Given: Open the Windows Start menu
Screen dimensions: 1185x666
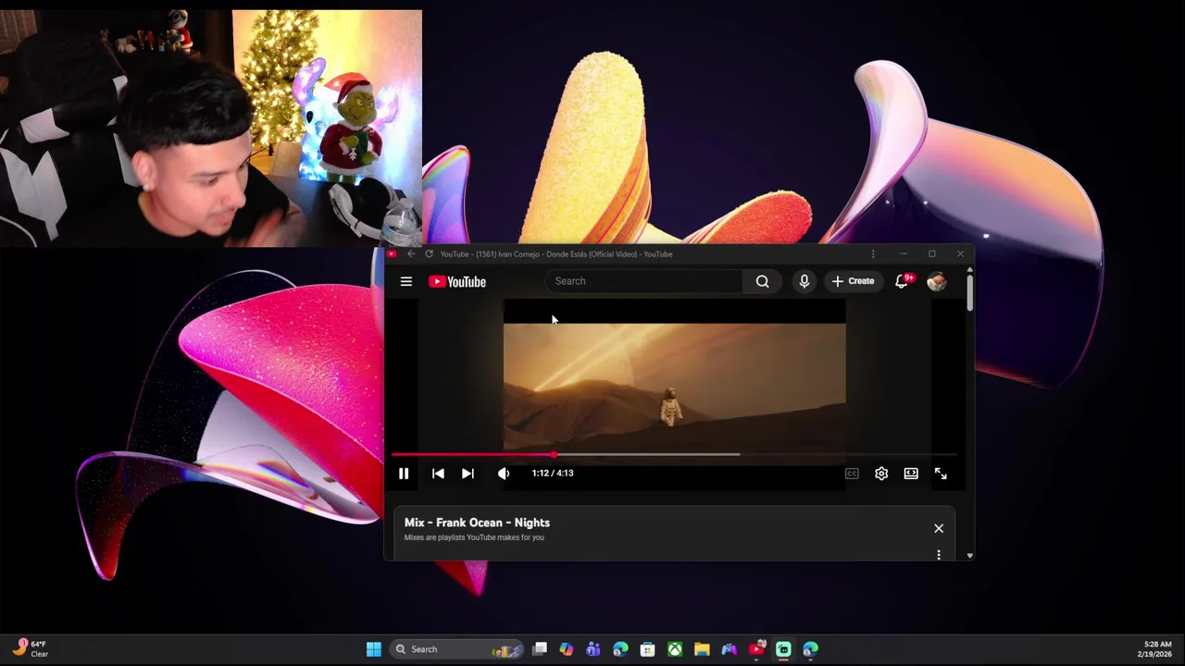Looking at the screenshot, I should click(x=374, y=649).
